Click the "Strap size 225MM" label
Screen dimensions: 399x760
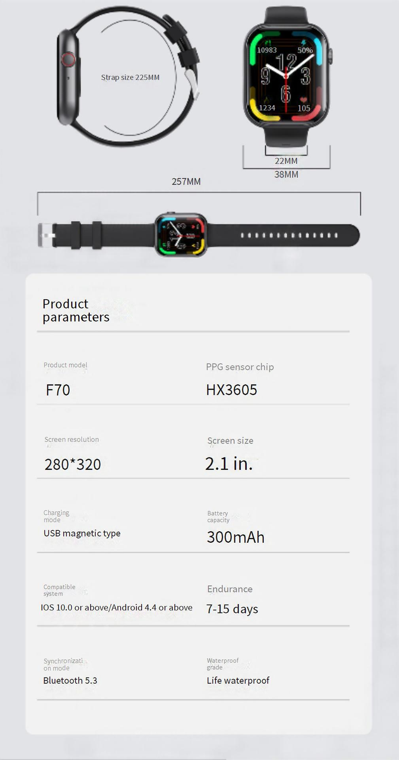pyautogui.click(x=130, y=77)
